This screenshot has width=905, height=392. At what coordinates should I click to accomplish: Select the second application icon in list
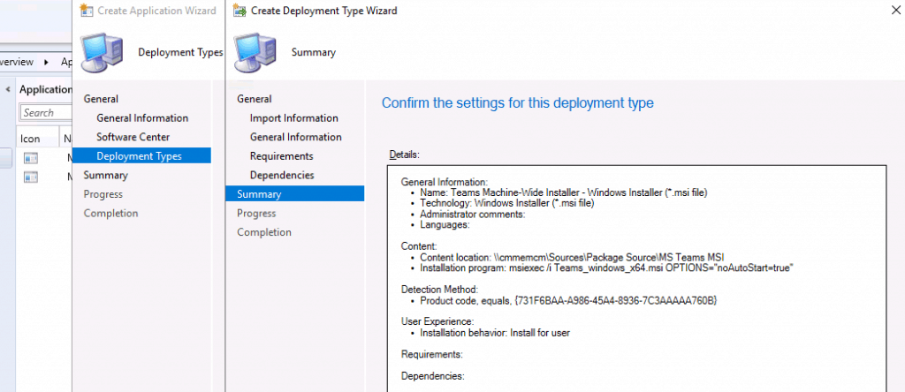point(31,177)
